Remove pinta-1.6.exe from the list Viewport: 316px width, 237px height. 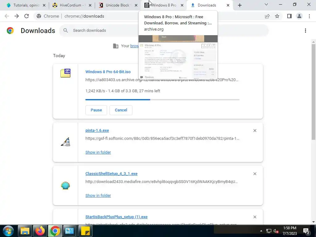[x=255, y=131]
